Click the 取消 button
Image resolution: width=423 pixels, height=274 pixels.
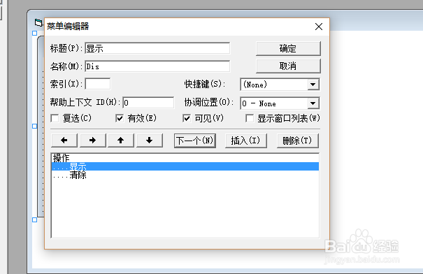[288, 66]
